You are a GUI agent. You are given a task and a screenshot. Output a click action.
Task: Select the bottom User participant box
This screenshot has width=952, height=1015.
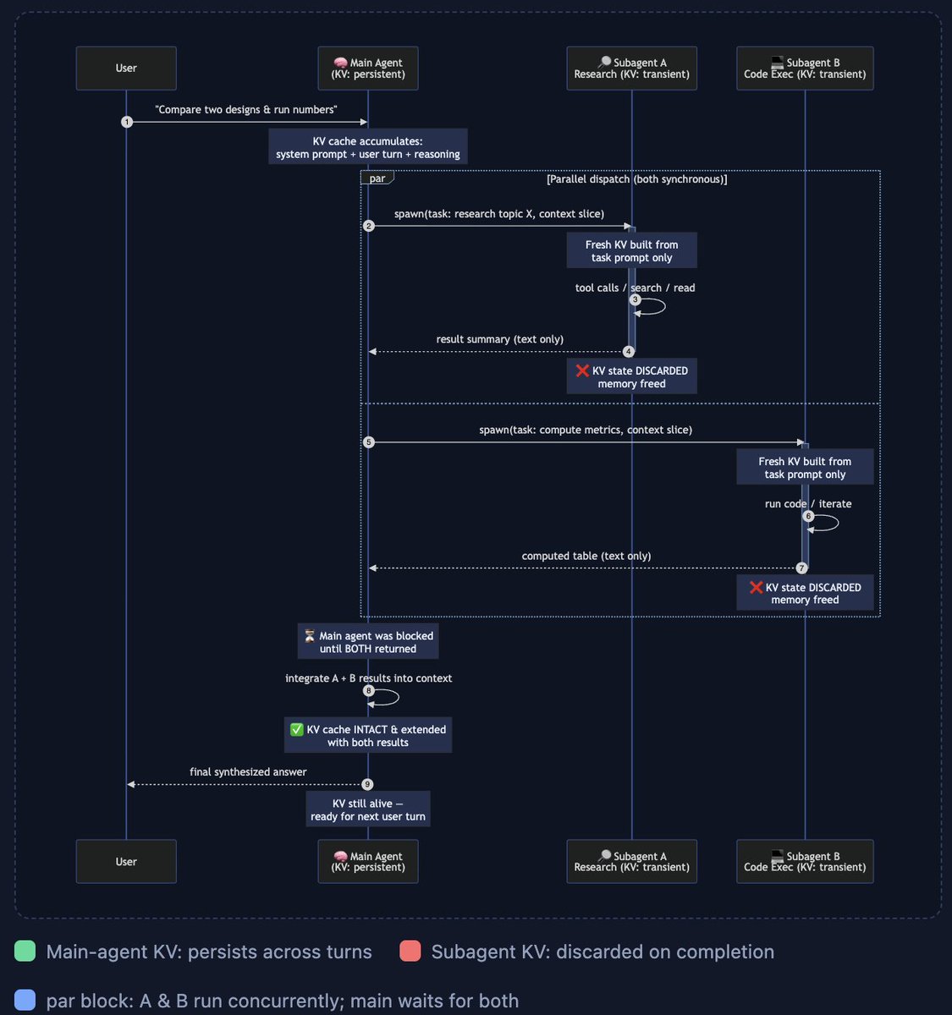(x=126, y=861)
